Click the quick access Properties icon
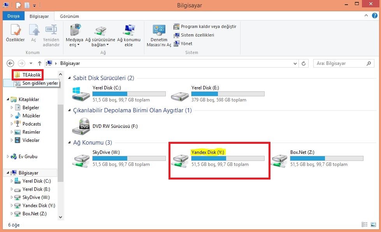 (x=18, y=5)
